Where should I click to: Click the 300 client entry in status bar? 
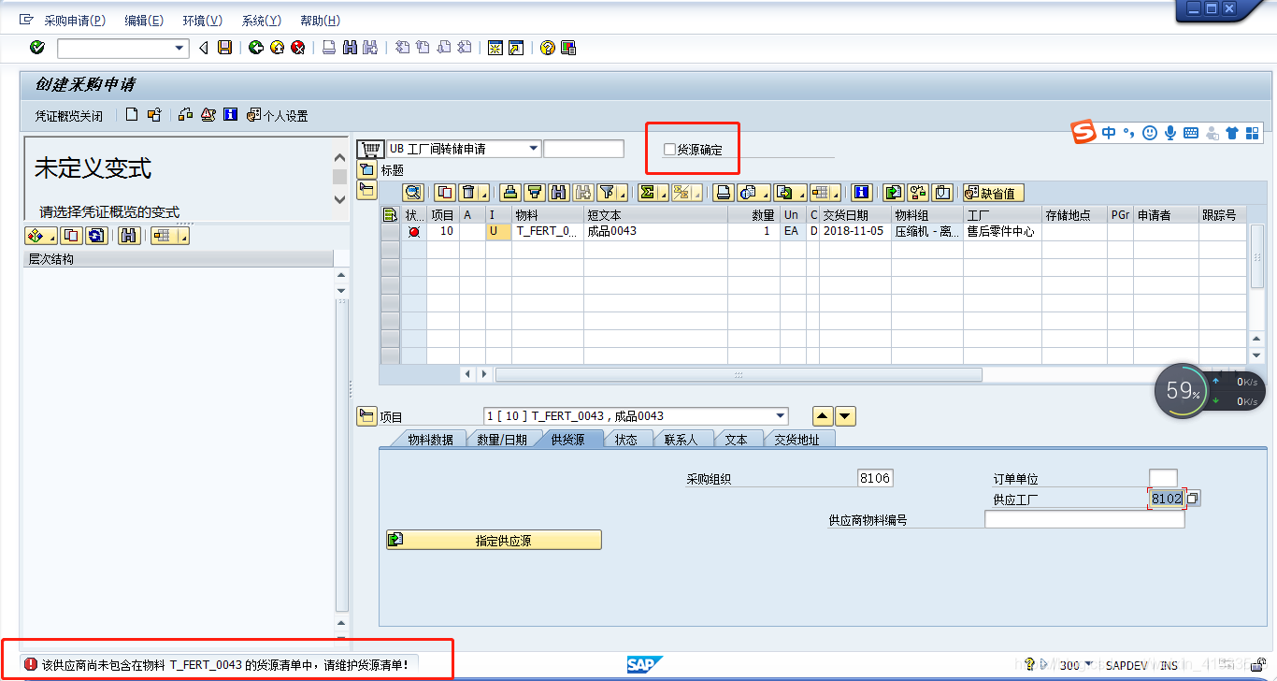(1069, 665)
